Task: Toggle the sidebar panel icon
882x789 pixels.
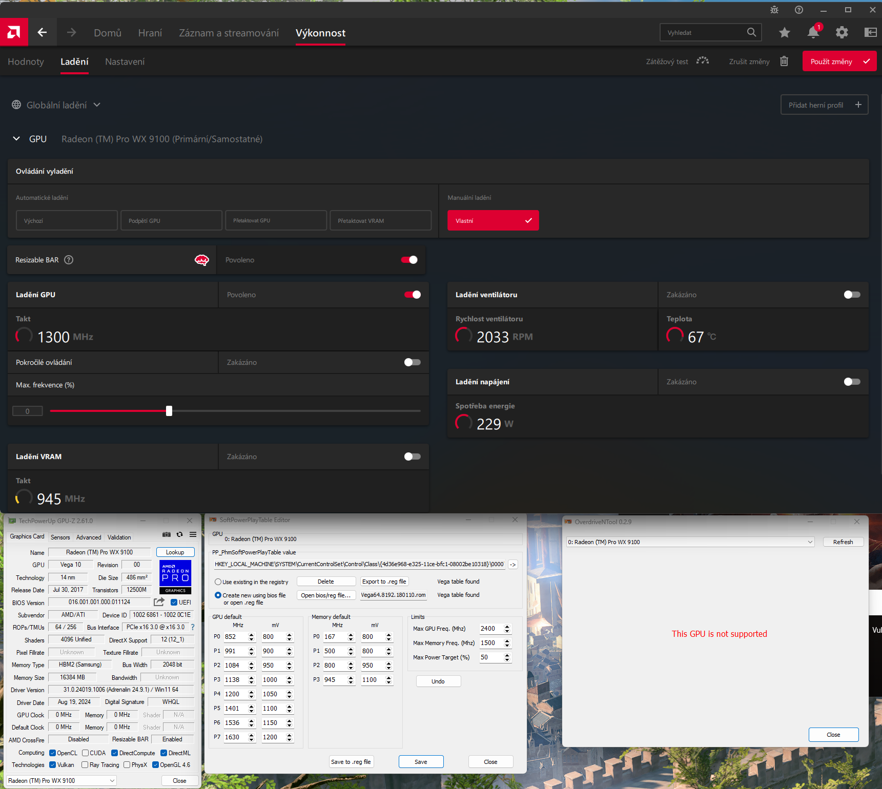Action: point(871,33)
